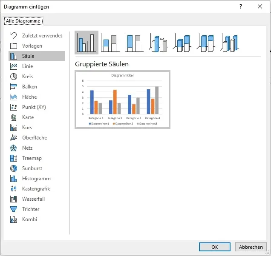Open Zuletzt verwendet chart list
The image size is (271, 256).
pyautogui.click(x=42, y=36)
